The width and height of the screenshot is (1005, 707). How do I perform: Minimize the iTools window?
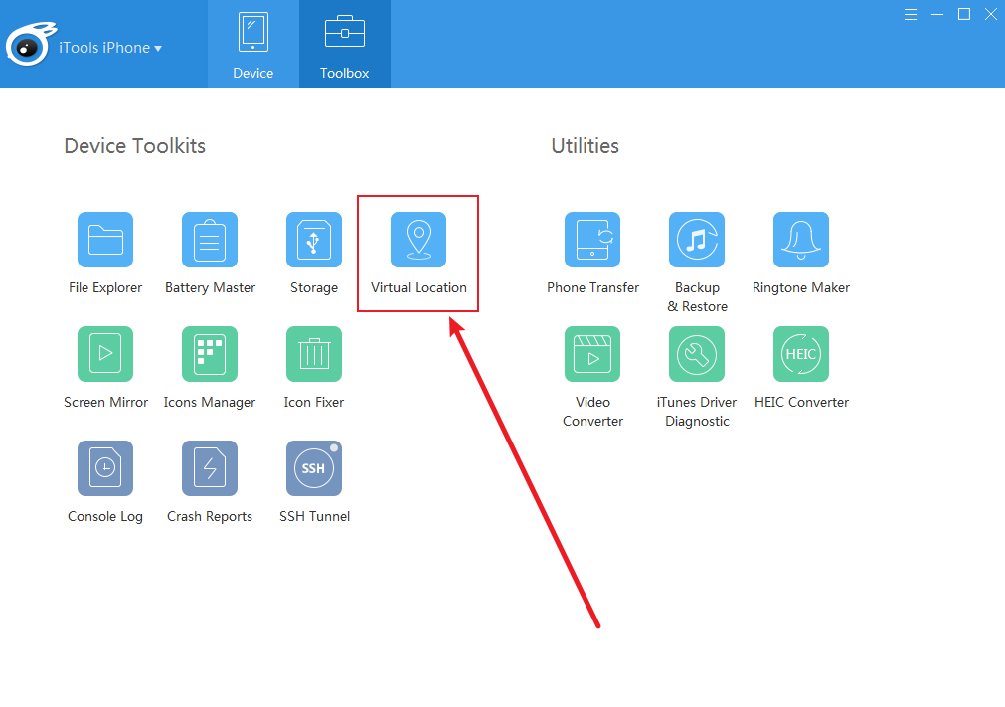937,14
